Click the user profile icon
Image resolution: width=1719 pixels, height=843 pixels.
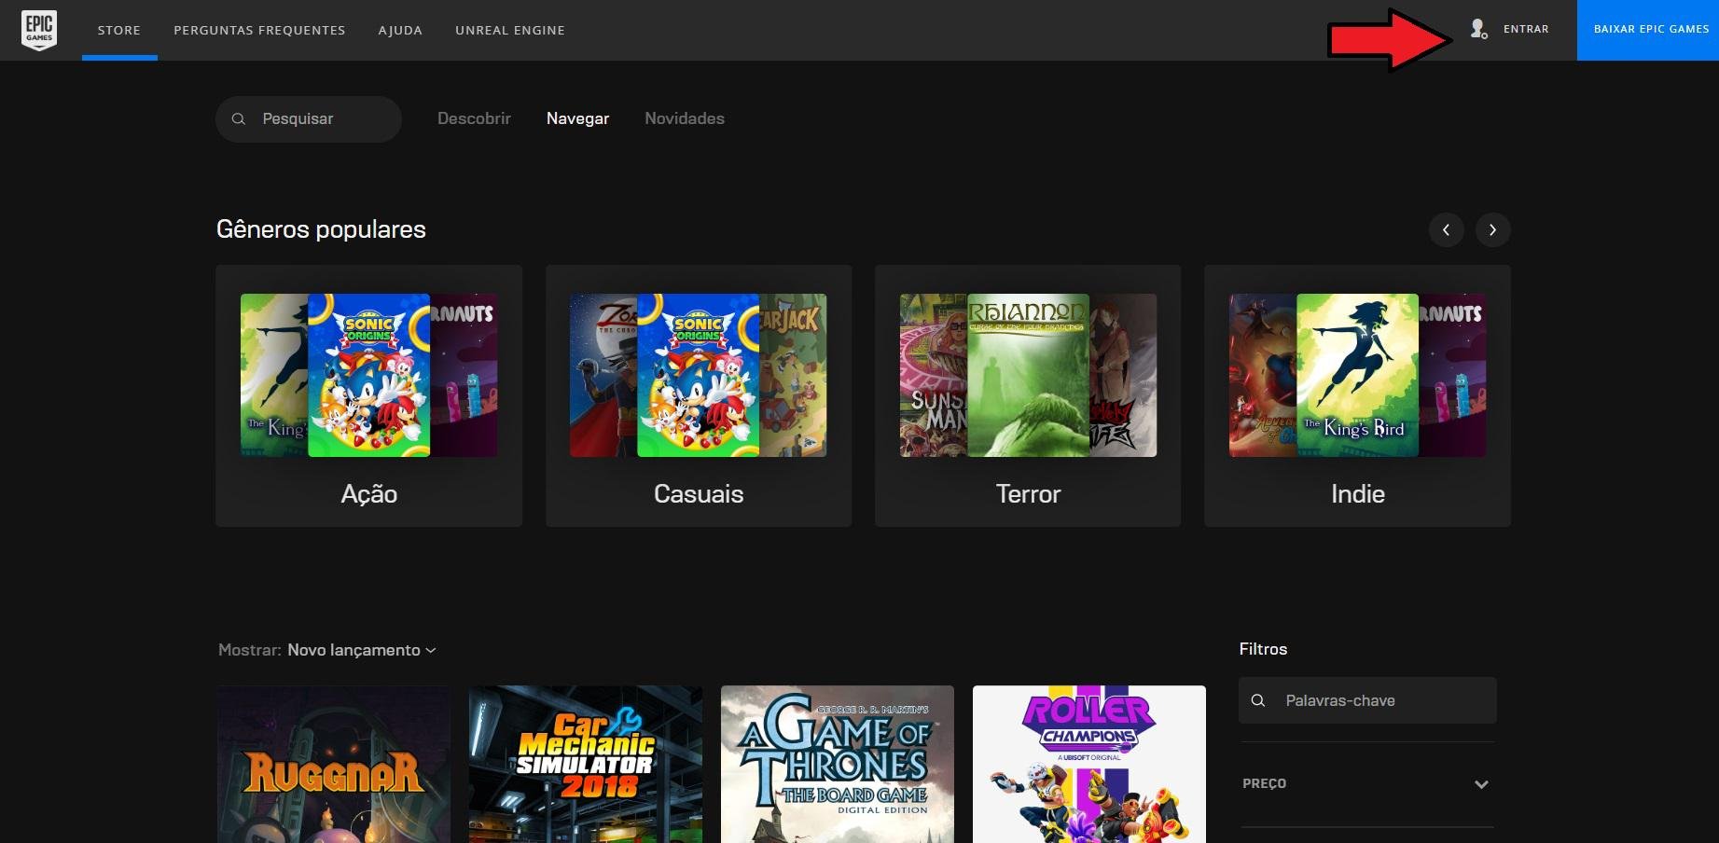(1478, 29)
